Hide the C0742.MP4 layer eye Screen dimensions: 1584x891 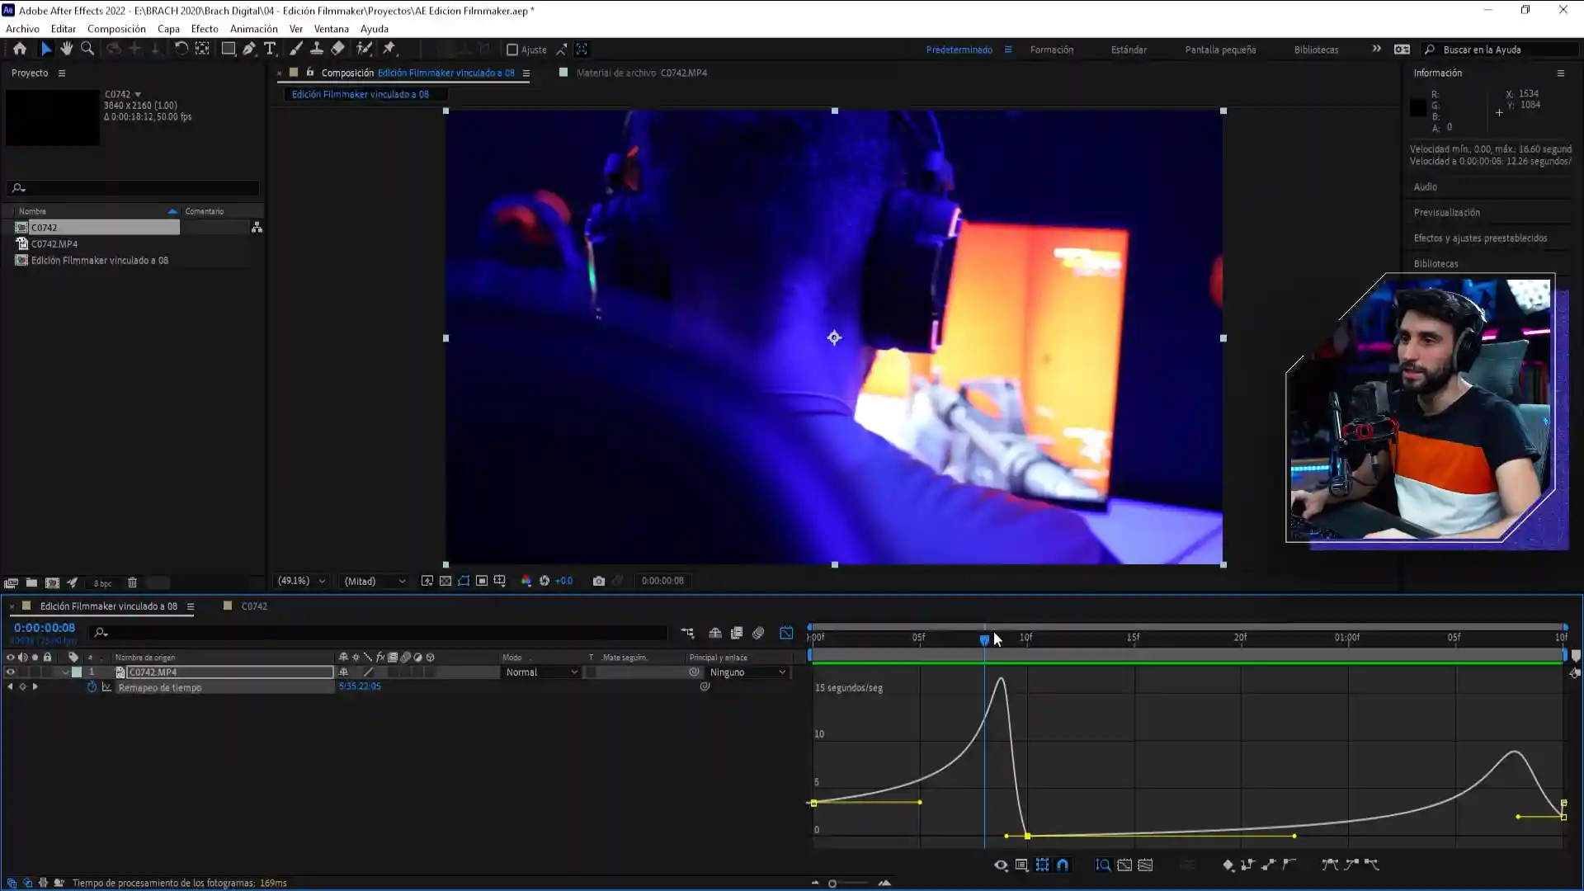tap(10, 672)
